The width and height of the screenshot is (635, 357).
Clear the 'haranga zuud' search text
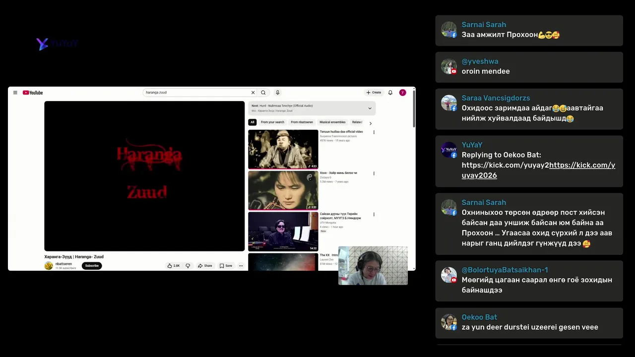[x=253, y=93]
